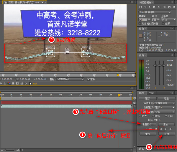Toggle the transparency grid icon
177x152 pixels.
click(17, 83)
